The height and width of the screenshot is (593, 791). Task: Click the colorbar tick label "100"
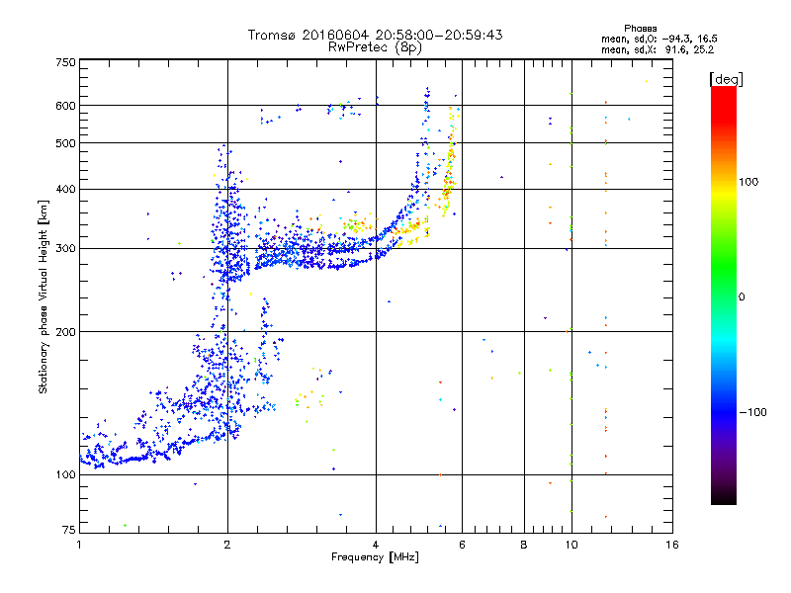click(x=748, y=182)
